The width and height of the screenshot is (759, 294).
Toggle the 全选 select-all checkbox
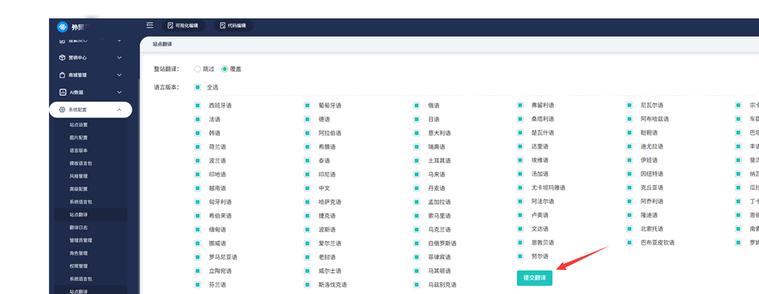coord(197,87)
